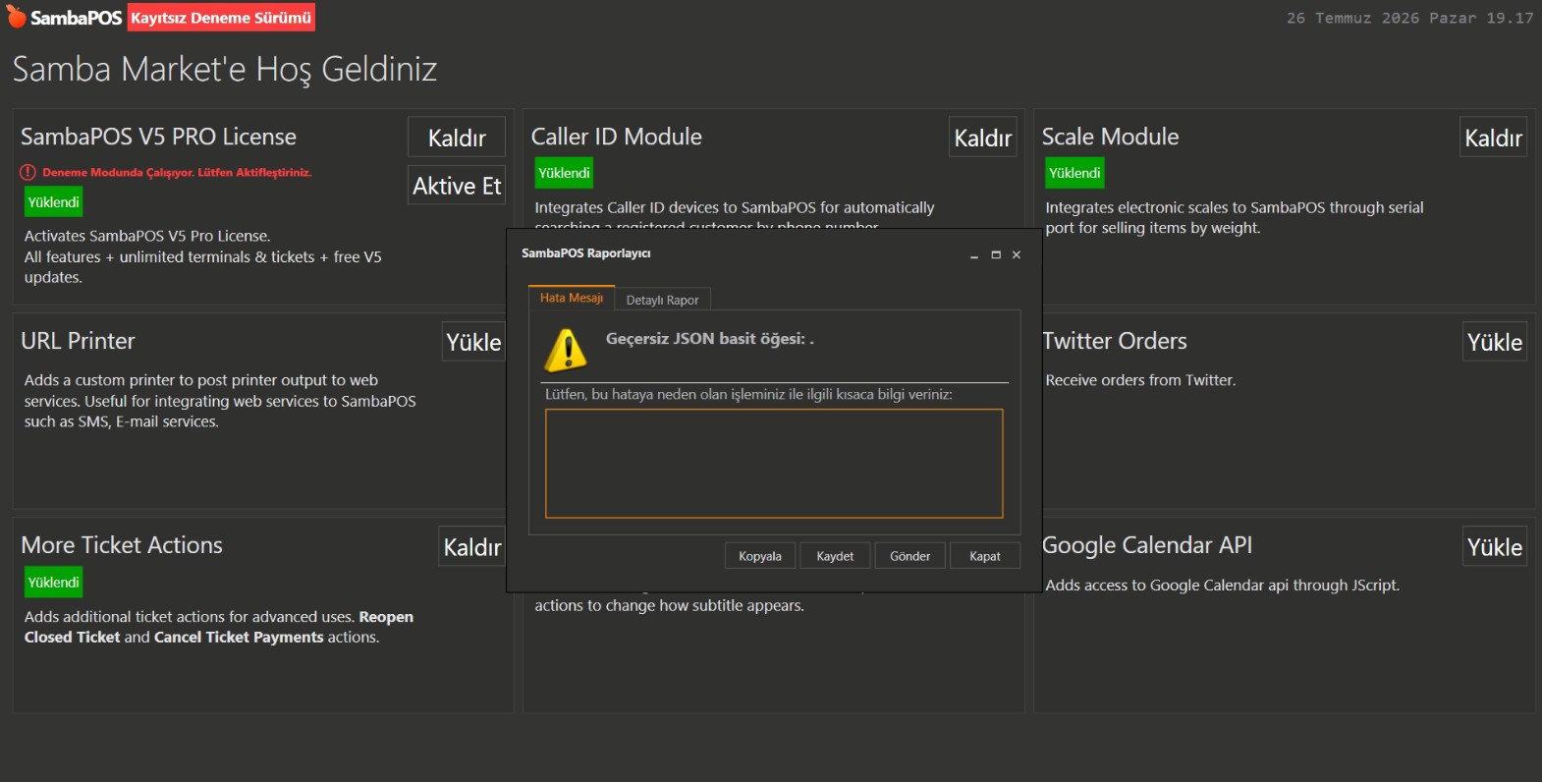
Task: Click the date and time display
Action: (x=1409, y=18)
